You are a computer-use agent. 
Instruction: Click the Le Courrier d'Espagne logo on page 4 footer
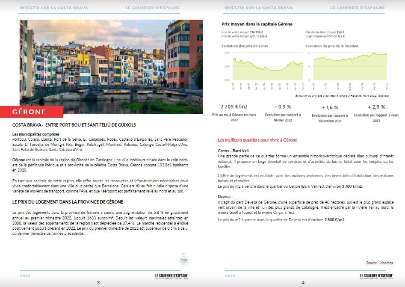click(x=376, y=276)
